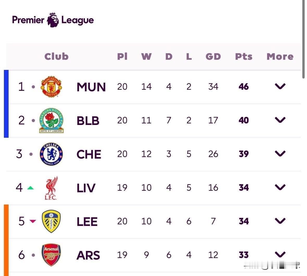Click the Liverpool club crest

coord(51,188)
